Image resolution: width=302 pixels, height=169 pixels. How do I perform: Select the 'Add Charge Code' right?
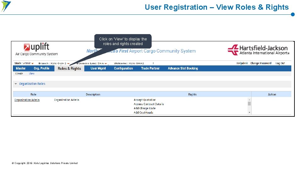144,108
